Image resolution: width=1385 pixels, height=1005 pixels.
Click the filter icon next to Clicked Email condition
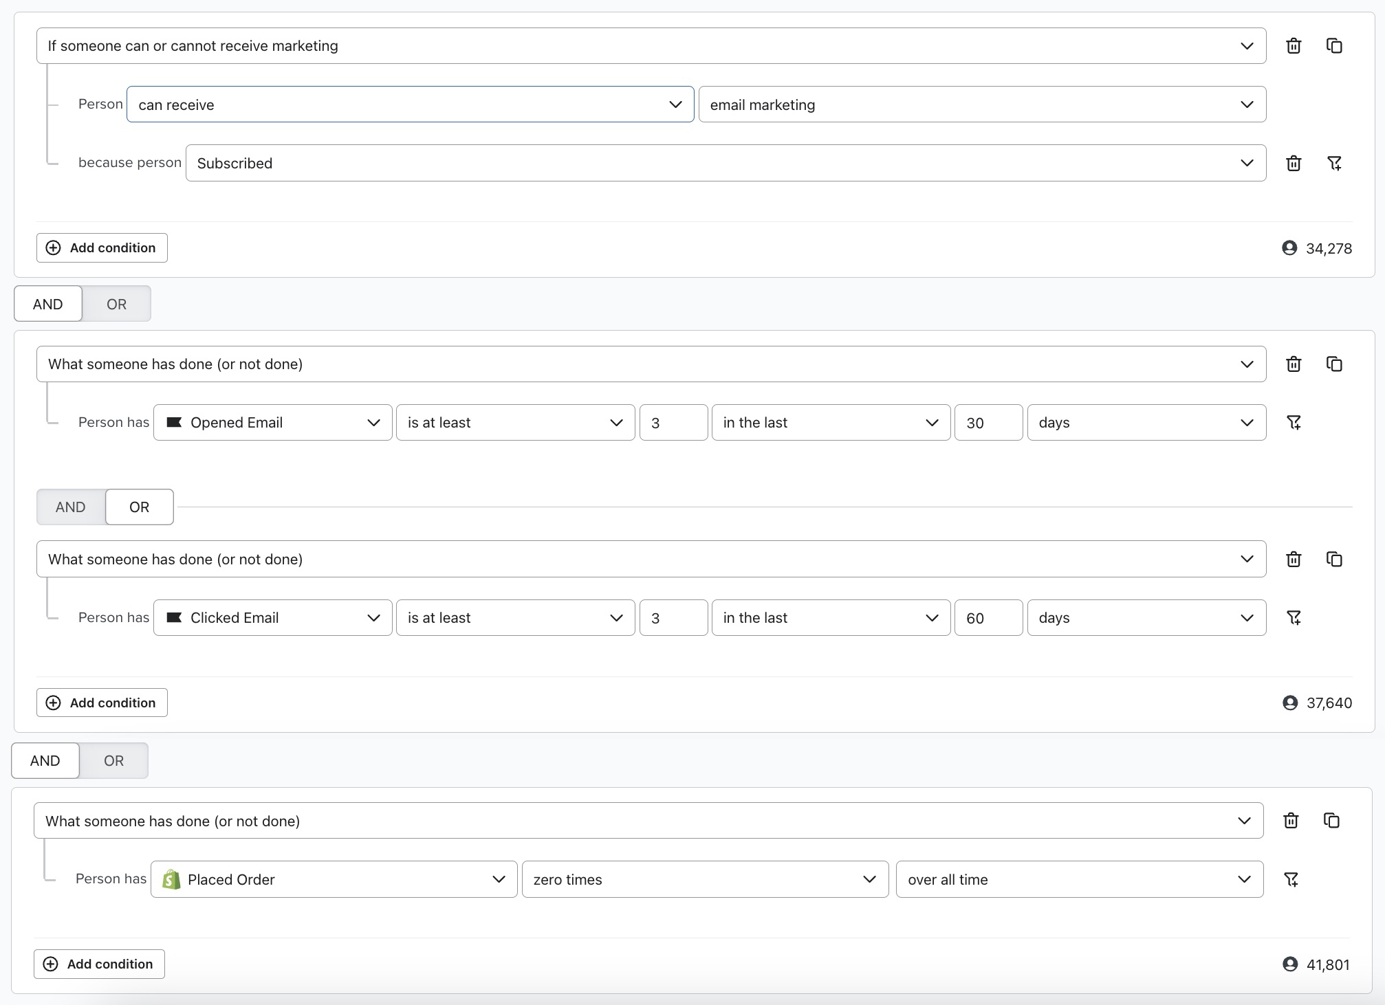(1294, 618)
